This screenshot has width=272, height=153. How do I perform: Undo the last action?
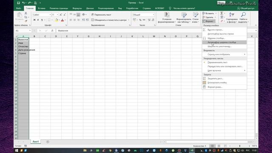tap(23, 3)
